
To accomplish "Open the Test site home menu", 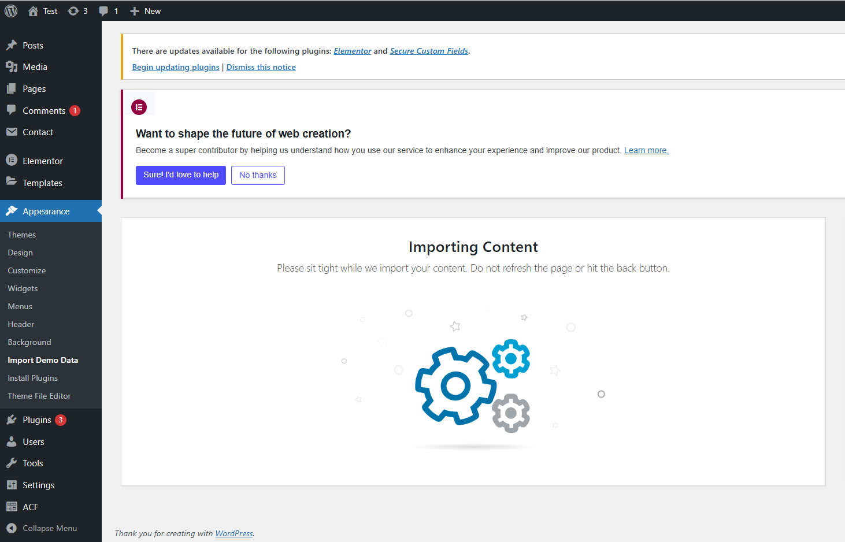I will click(x=43, y=11).
